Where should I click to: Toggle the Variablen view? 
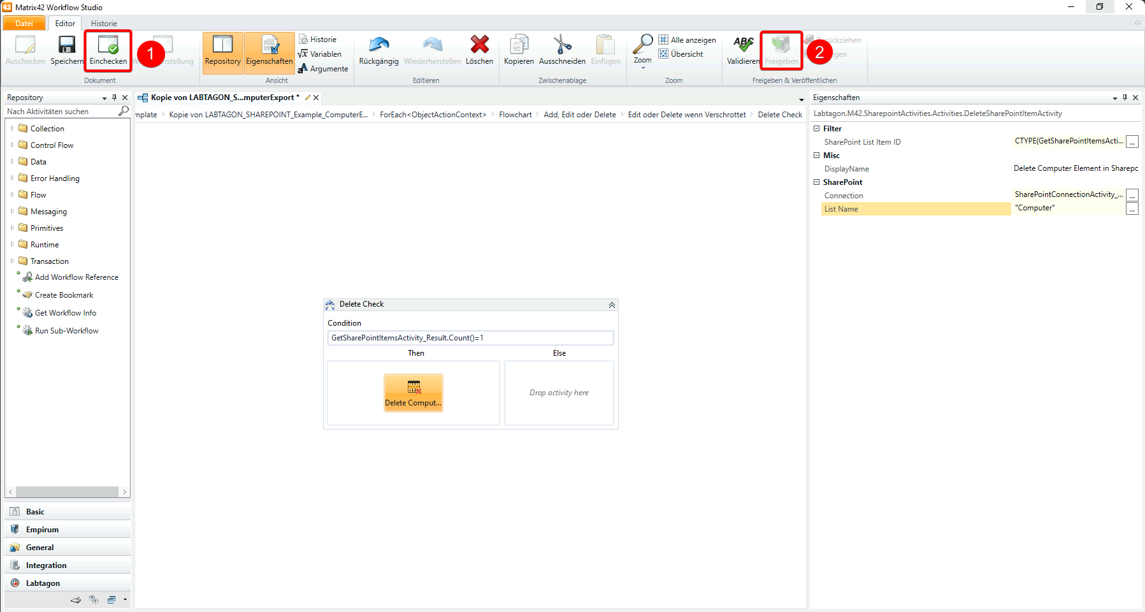[320, 54]
